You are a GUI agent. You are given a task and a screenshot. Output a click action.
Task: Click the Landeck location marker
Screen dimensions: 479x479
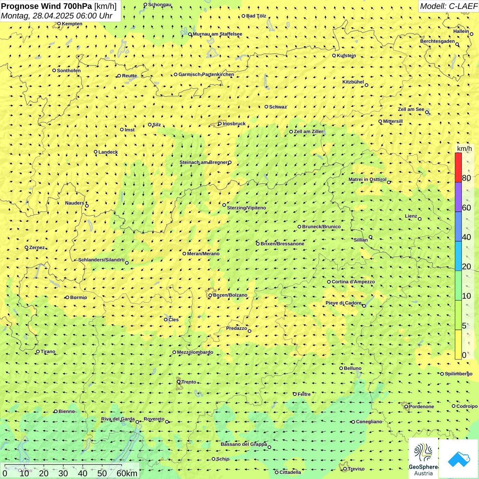click(x=96, y=152)
